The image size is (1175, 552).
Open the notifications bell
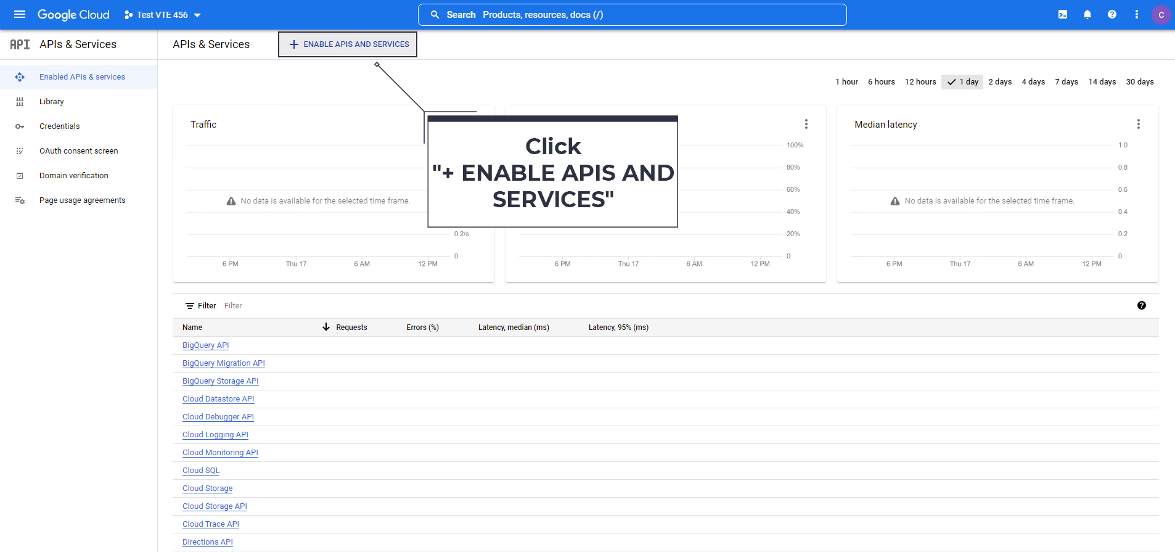(1087, 14)
